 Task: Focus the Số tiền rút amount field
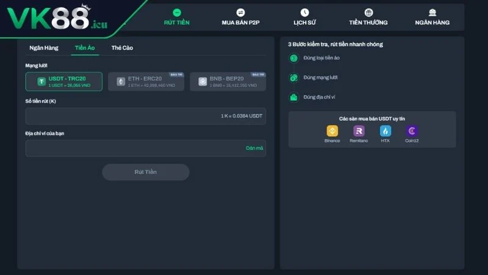[122, 116]
